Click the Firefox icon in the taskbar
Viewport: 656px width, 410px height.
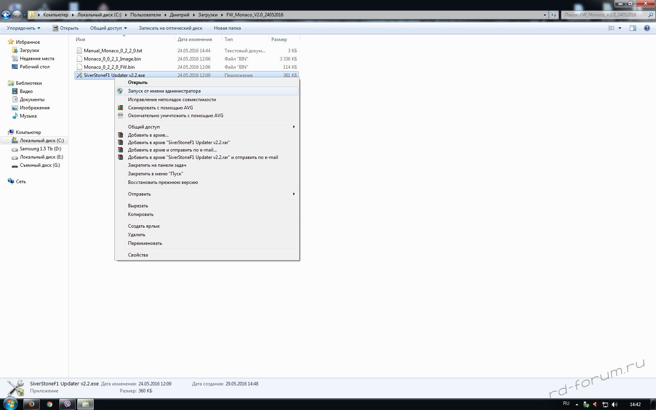pos(32,404)
